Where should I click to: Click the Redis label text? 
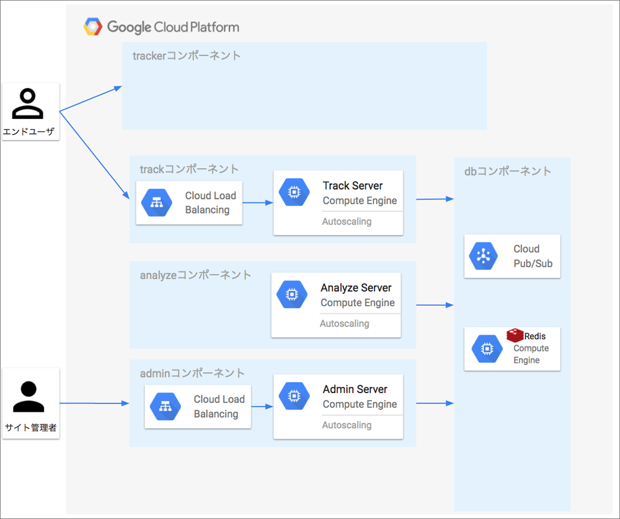pyautogui.click(x=535, y=336)
